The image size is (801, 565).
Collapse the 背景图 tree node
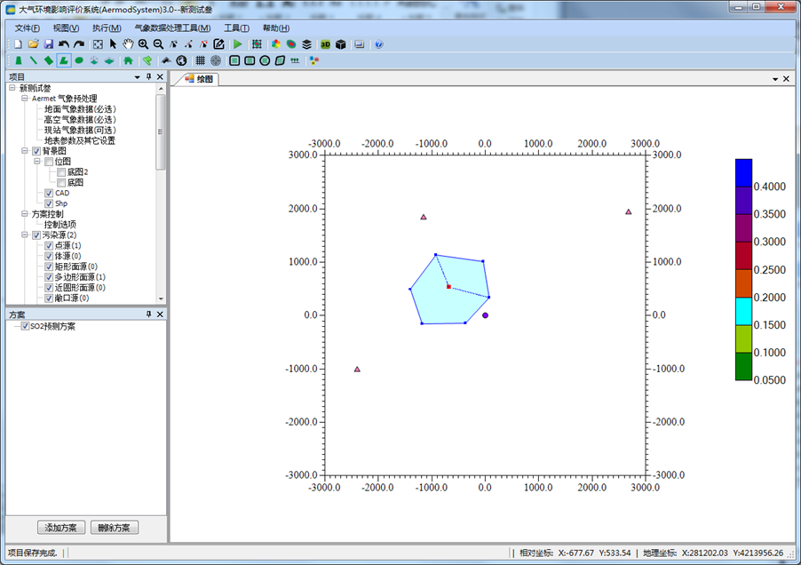pyautogui.click(x=25, y=151)
